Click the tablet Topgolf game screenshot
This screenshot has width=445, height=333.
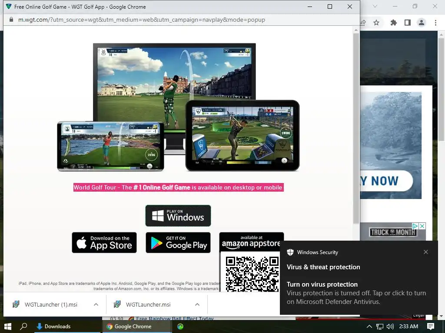(242, 136)
